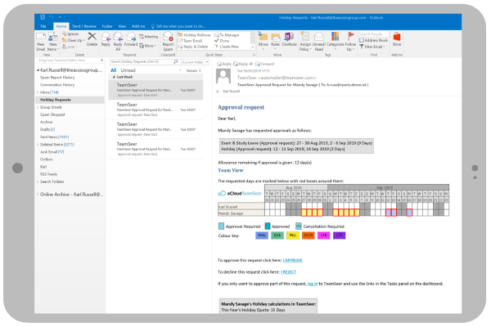Click the Report Spam icon

coord(168,42)
